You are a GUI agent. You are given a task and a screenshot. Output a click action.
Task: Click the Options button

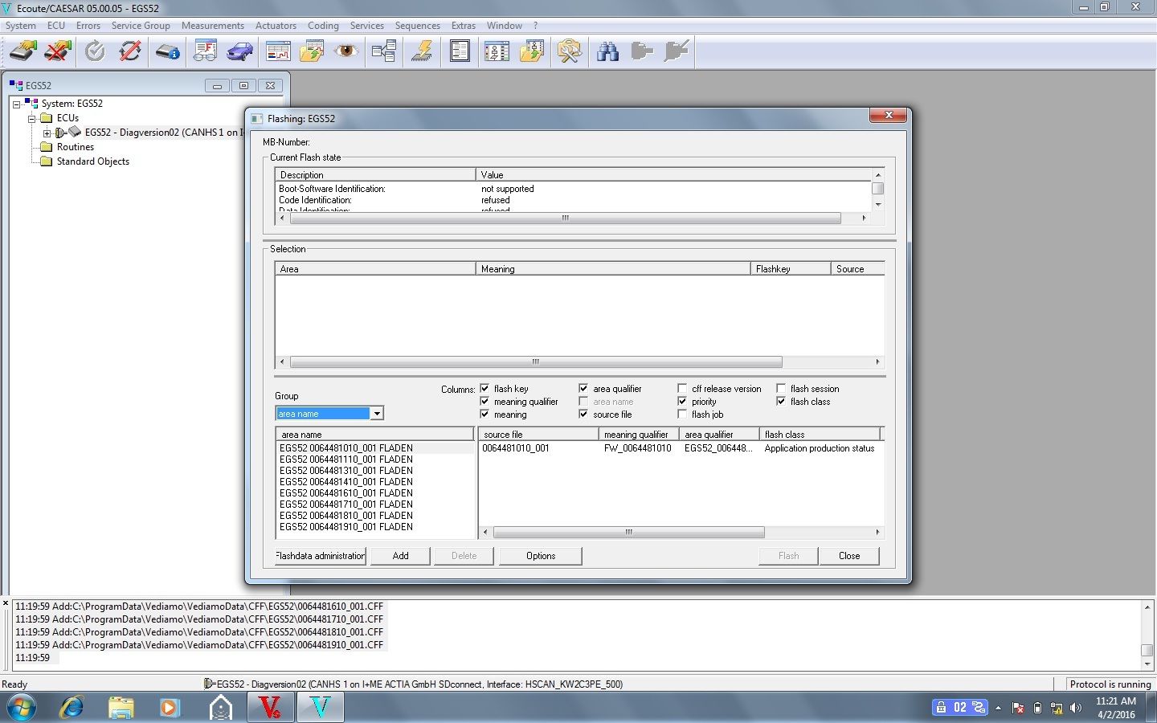(541, 556)
